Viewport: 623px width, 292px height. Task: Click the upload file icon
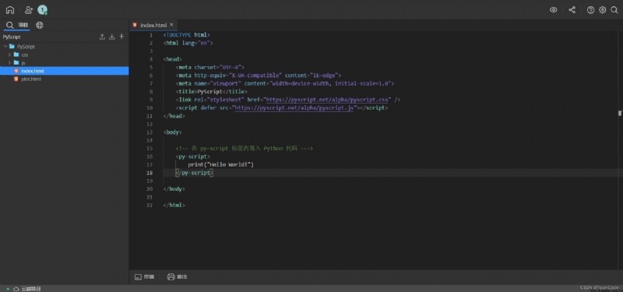pyautogui.click(x=102, y=37)
